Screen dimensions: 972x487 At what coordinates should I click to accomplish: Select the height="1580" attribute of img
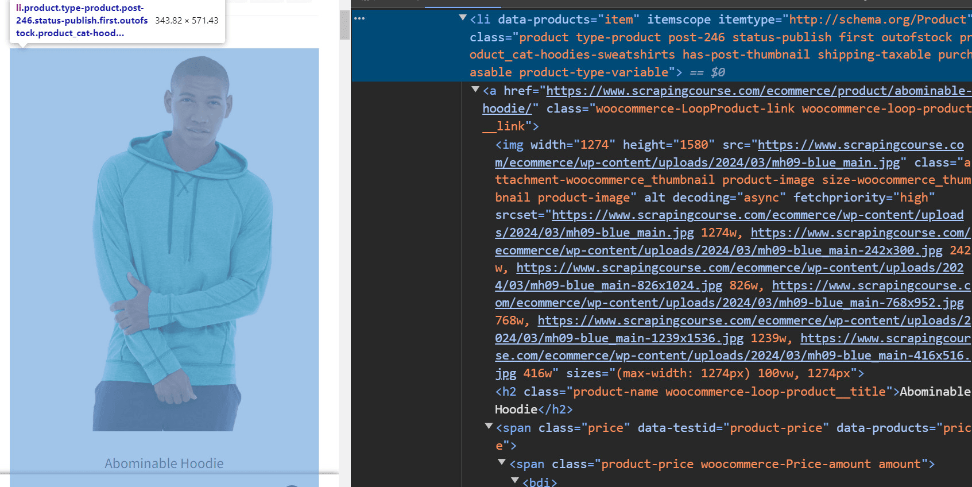[x=669, y=145]
